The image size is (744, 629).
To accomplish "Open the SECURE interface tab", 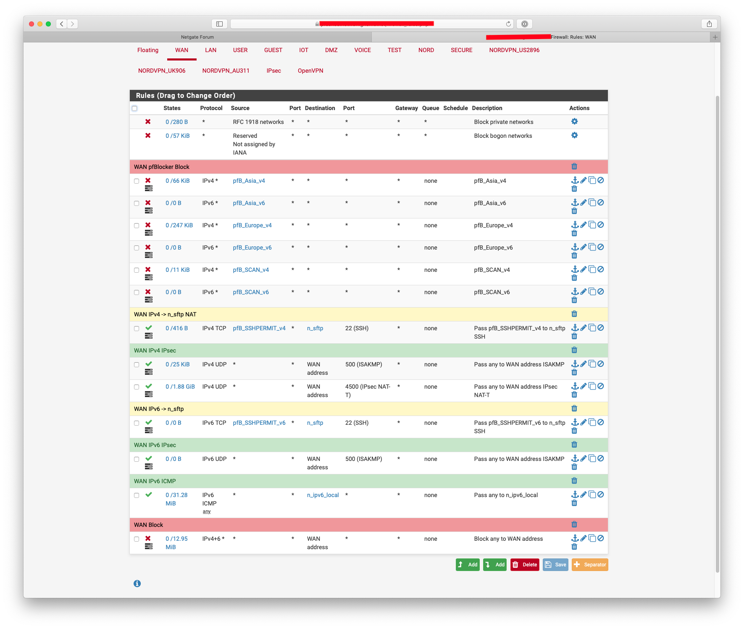I will [x=461, y=50].
